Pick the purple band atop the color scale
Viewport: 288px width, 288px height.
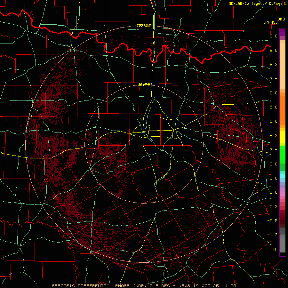(283, 32)
